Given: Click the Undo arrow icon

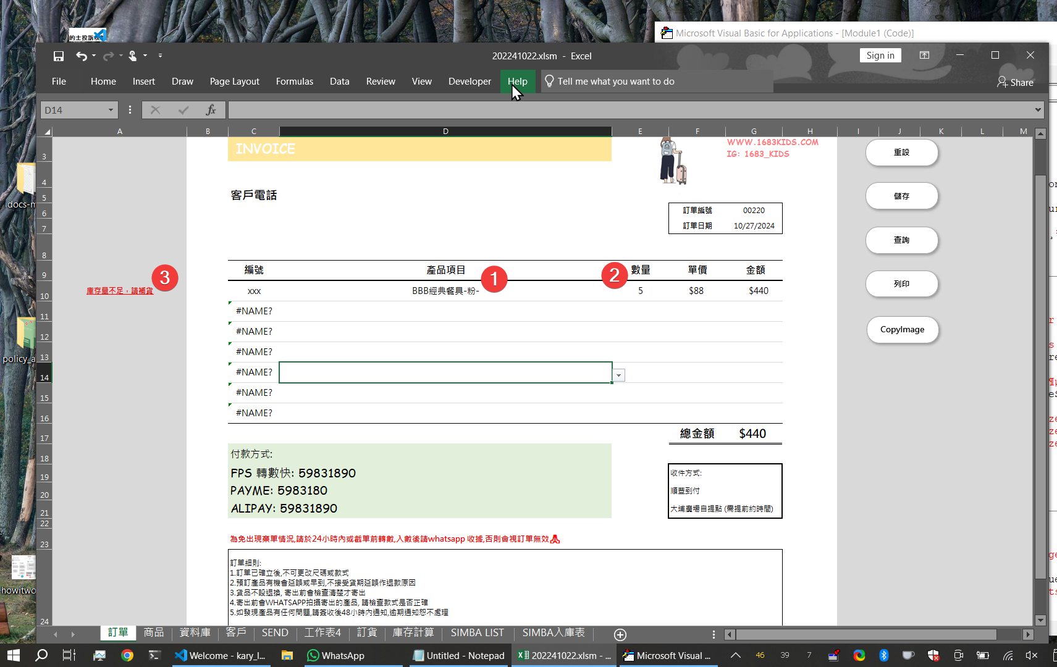Looking at the screenshot, I should 81,56.
